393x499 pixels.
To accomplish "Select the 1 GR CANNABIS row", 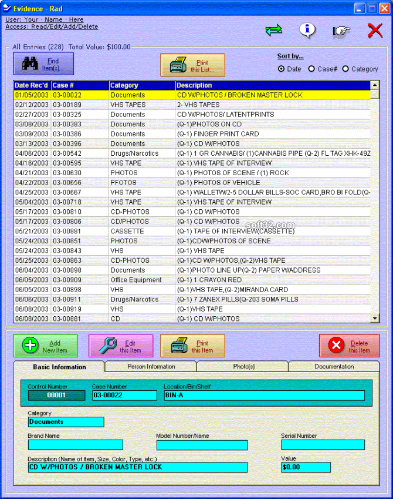I will [192, 153].
